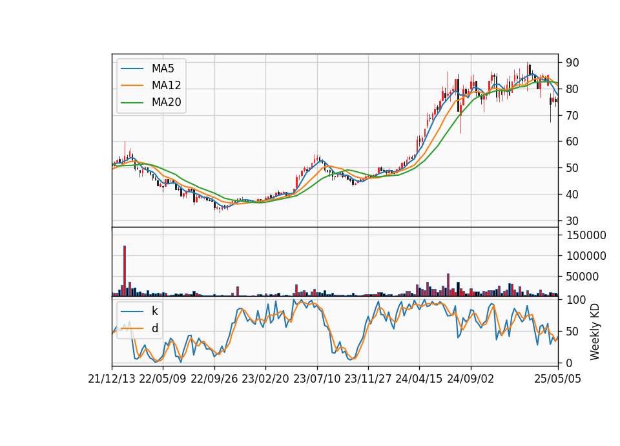Click the MA12 legend label
The height and width of the screenshot is (446, 620).
click(166, 85)
